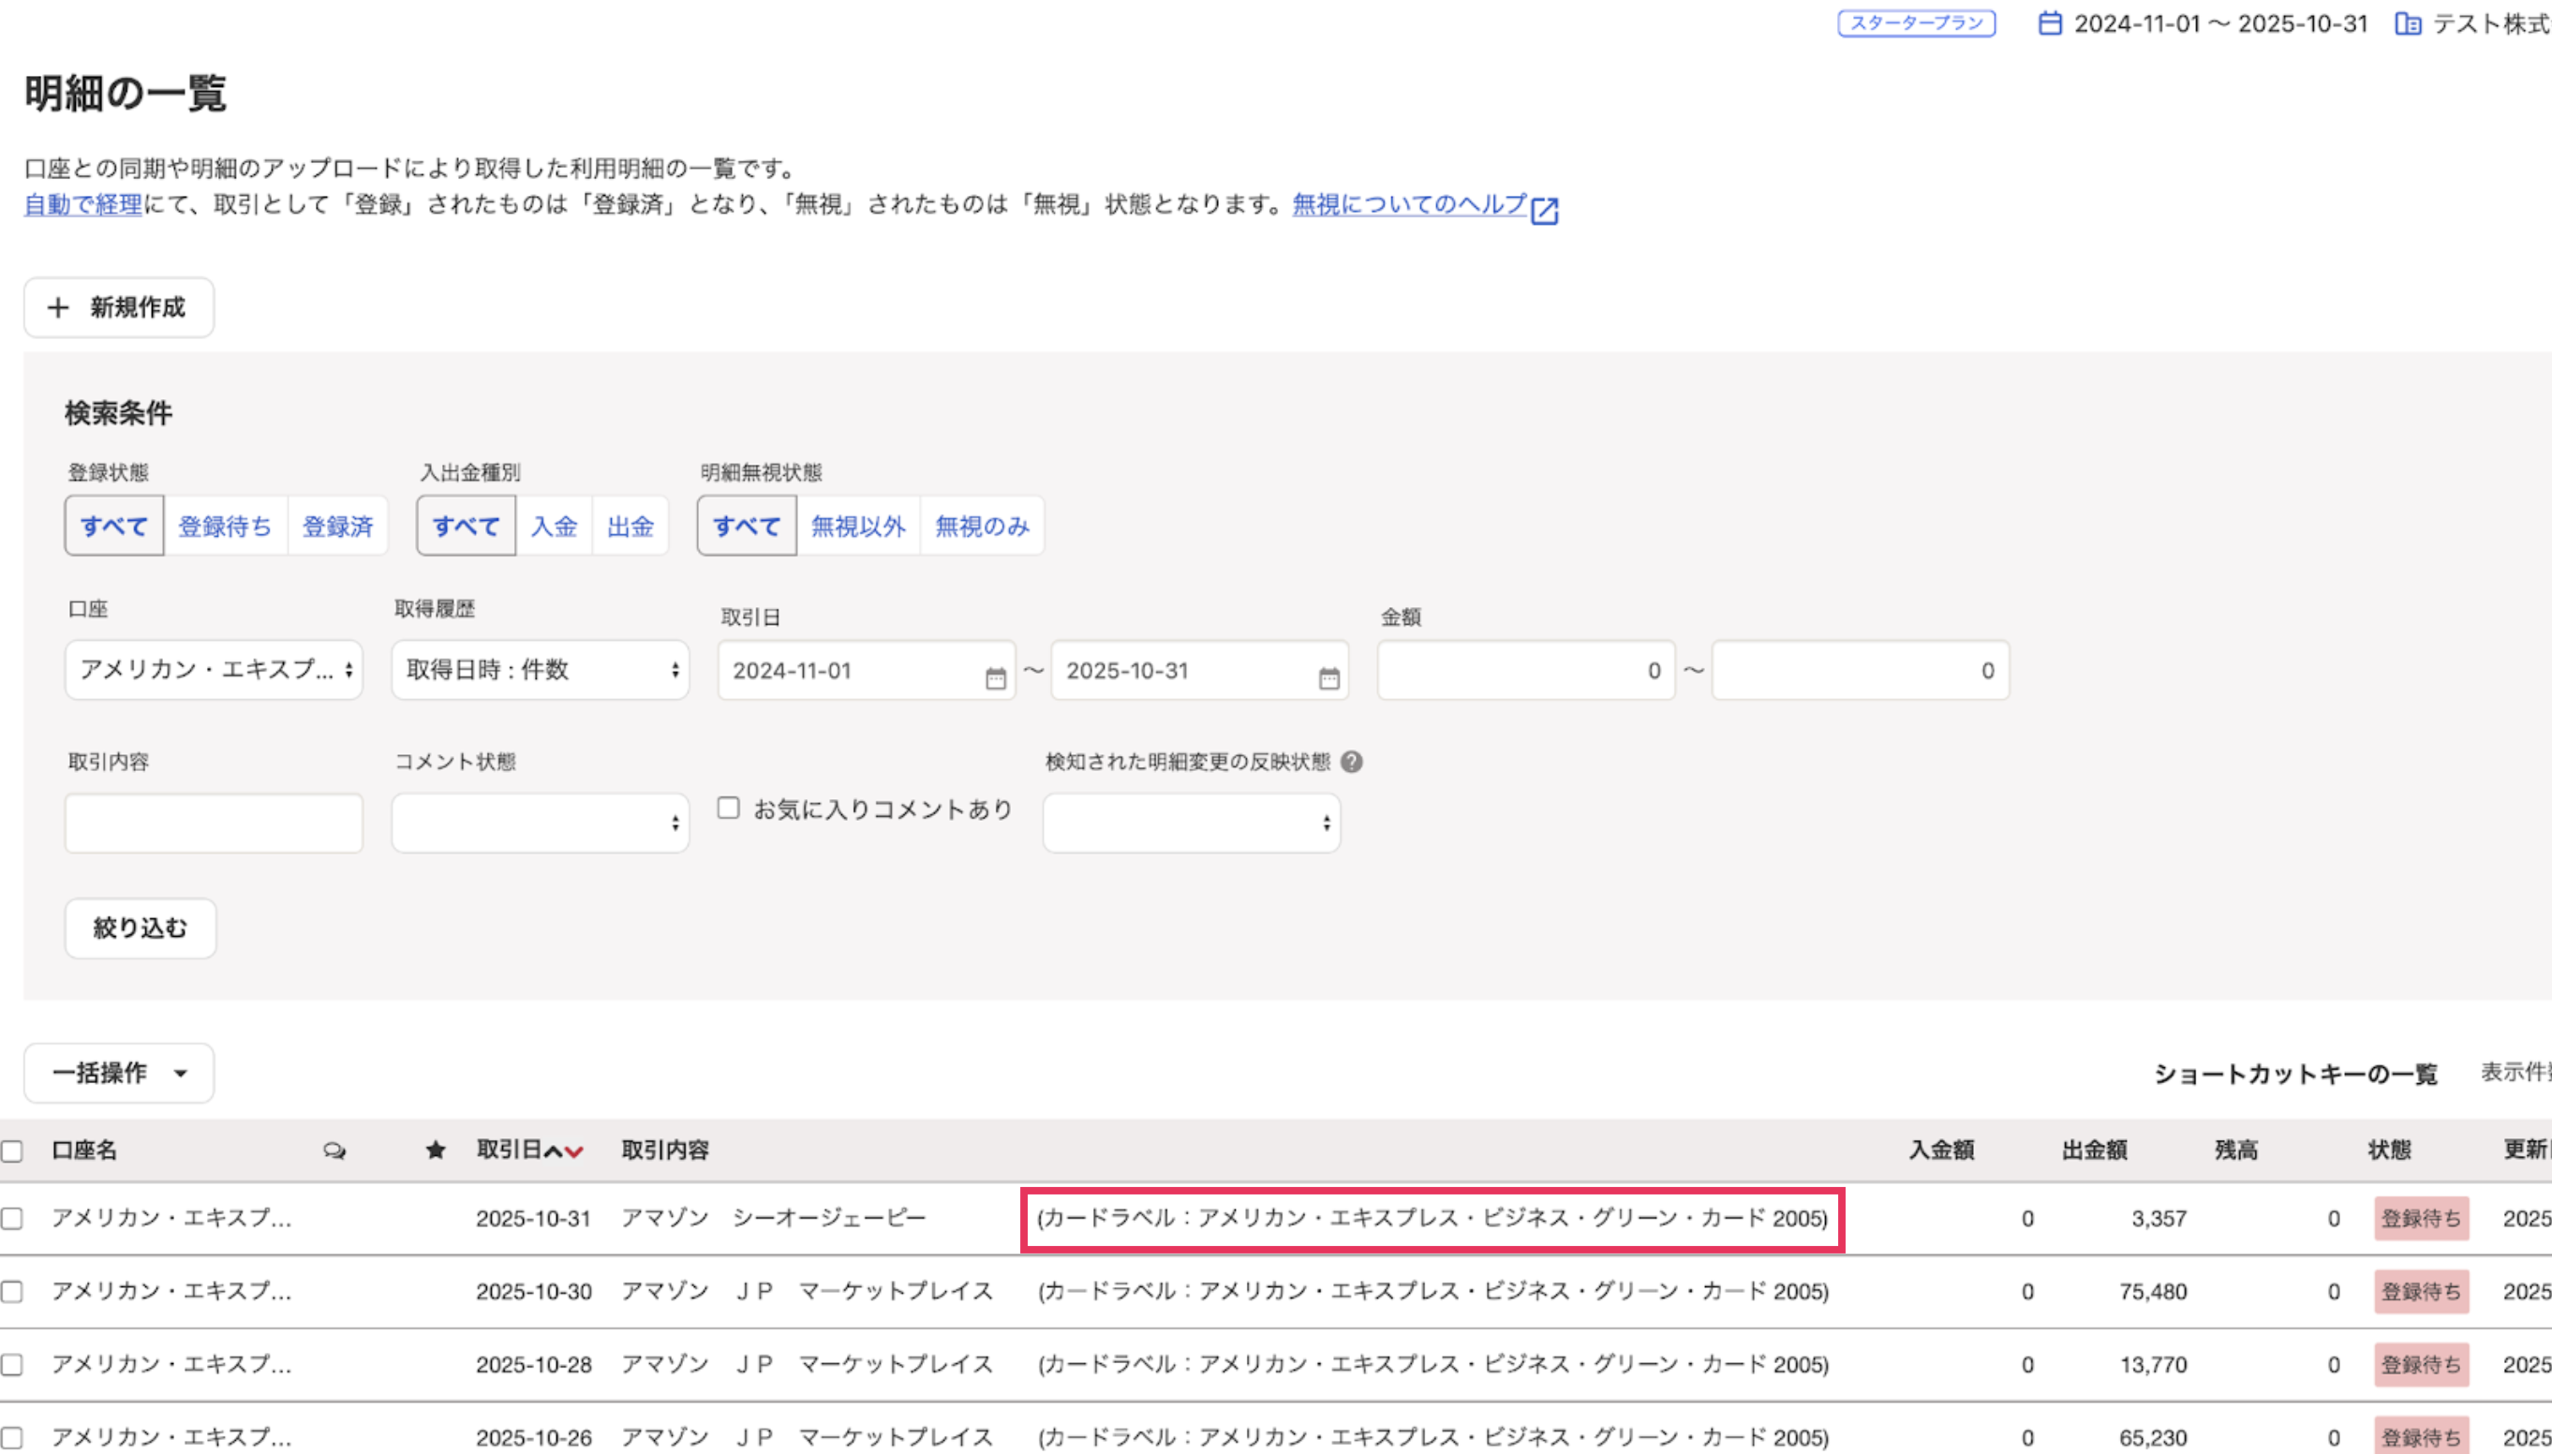This screenshot has height=1454, width=2552.
Task: Select the 登録待ち filter
Action: click(x=226, y=526)
